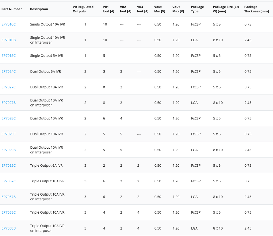Open the EP7029C part link
This screenshot has height=236, width=273.
tap(9, 134)
